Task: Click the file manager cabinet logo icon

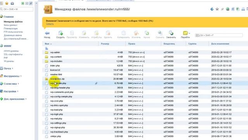Action: pos(48,9)
